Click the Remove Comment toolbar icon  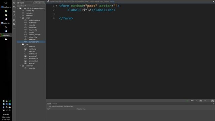14,24
